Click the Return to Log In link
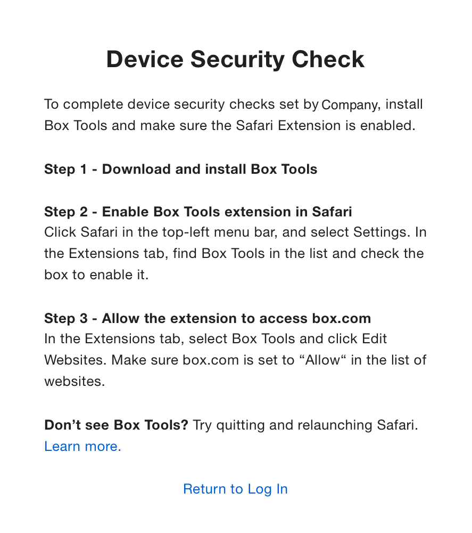 point(235,489)
